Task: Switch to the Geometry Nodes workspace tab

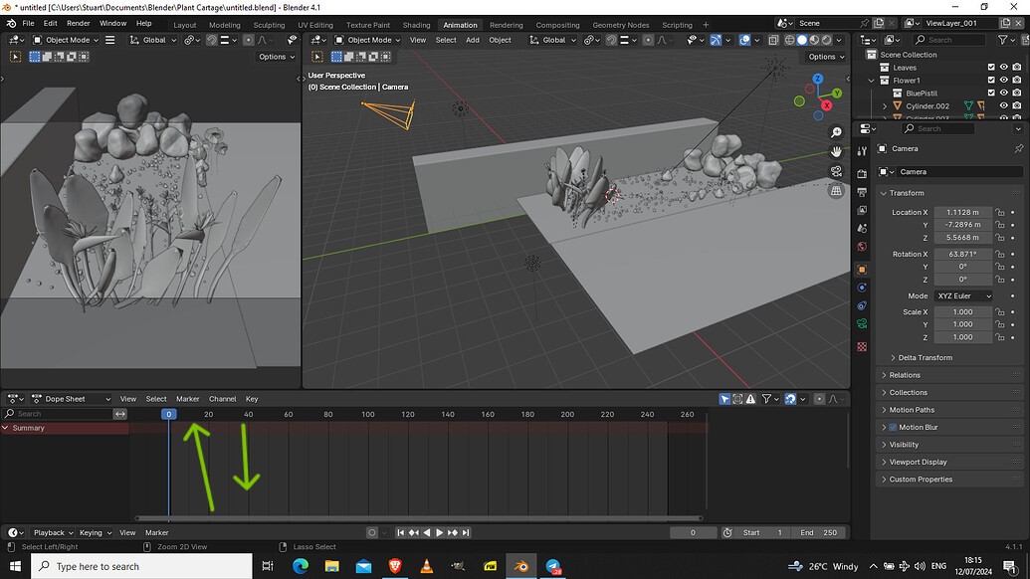Action: (x=621, y=25)
